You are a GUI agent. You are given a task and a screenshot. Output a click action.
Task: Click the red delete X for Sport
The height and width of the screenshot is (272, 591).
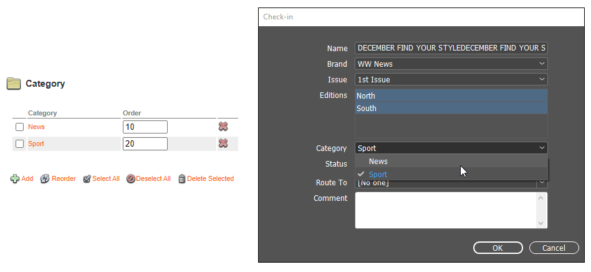223,143
